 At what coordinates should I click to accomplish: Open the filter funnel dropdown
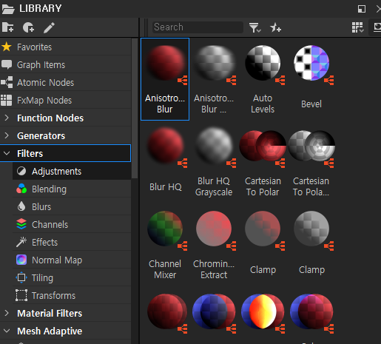click(254, 27)
